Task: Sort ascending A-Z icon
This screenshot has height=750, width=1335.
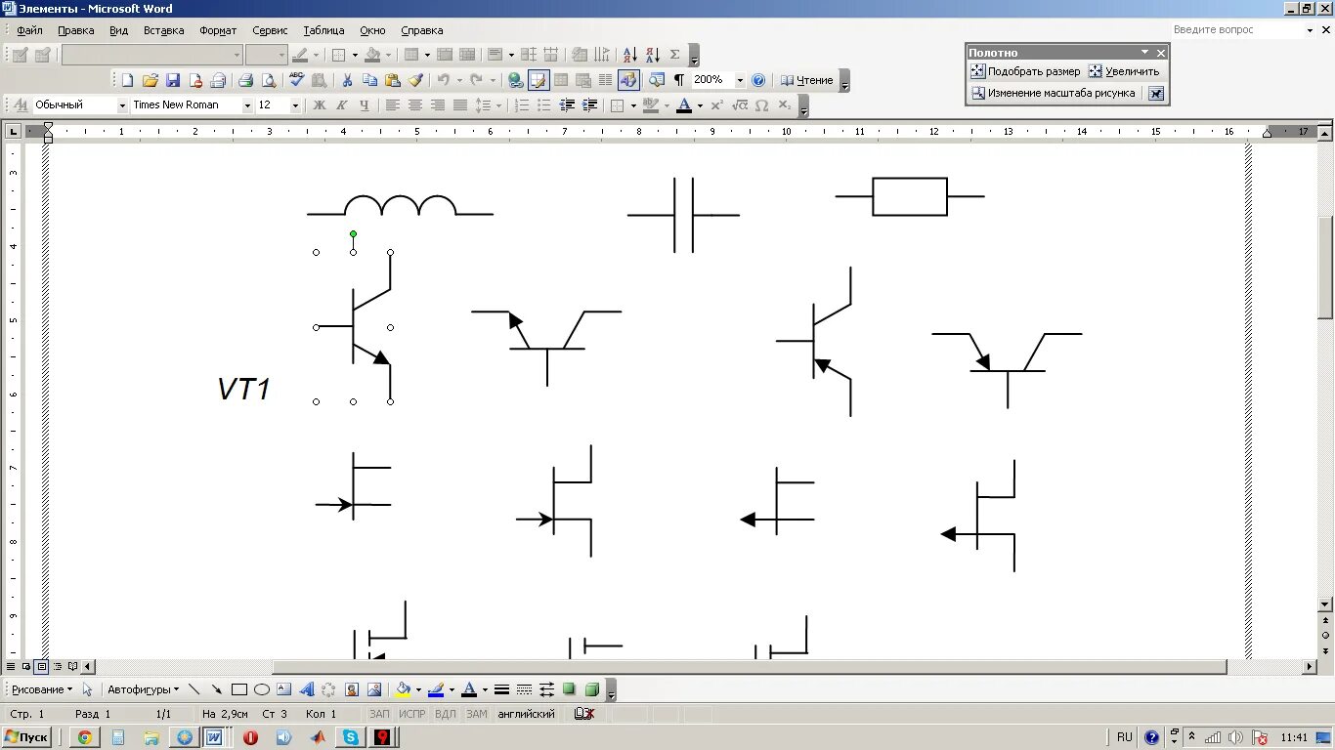Action: tap(629, 55)
